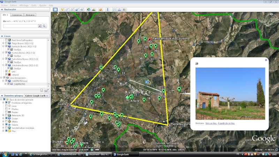Collapse the Données géographiques panel triangle
The width and height of the screenshot is (279, 157).
[2, 96]
